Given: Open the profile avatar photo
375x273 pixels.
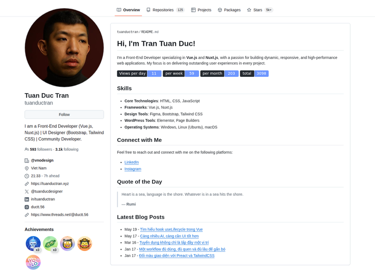Looking at the screenshot, I should (x=64, y=48).
